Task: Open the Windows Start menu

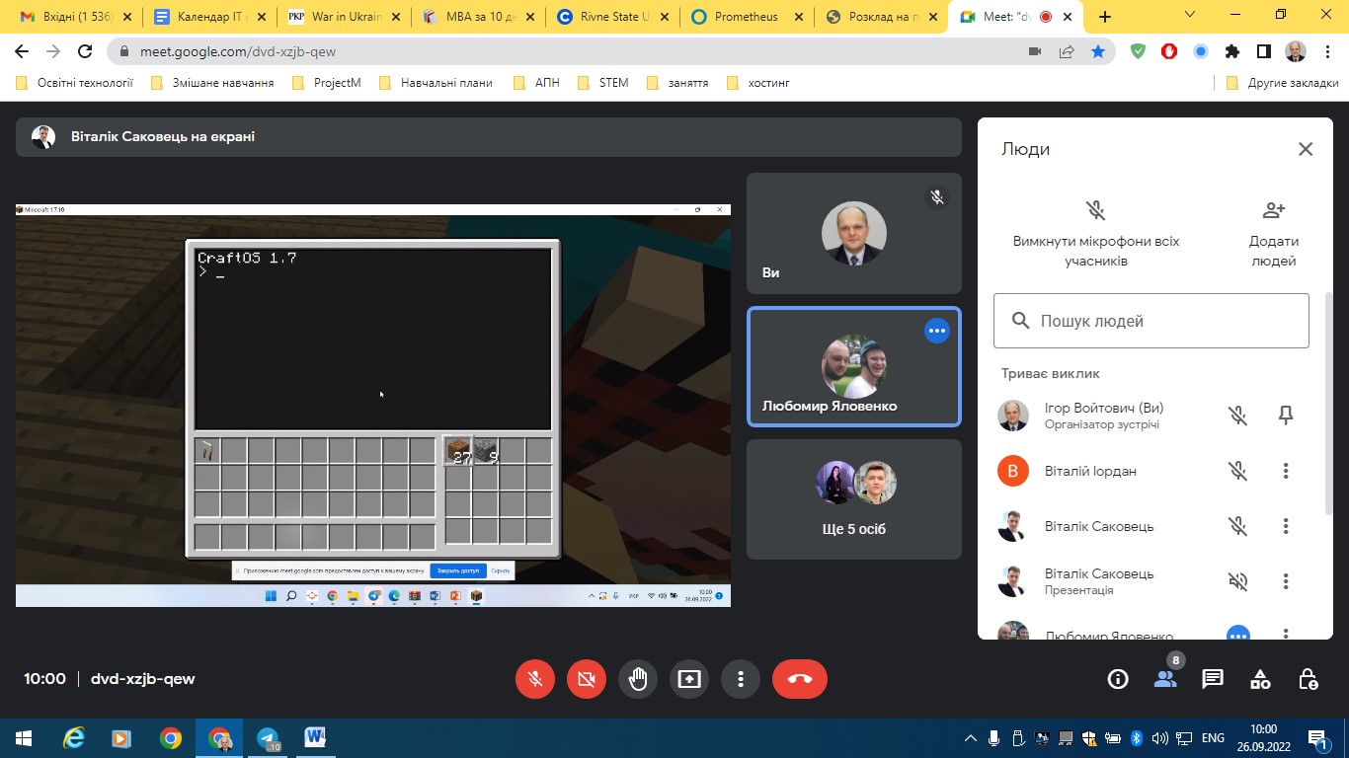Action: click(23, 738)
